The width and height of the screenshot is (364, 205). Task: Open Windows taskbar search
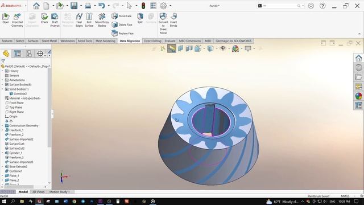(x=13, y=201)
